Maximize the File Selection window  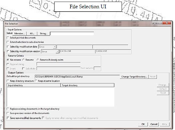point(160,23)
